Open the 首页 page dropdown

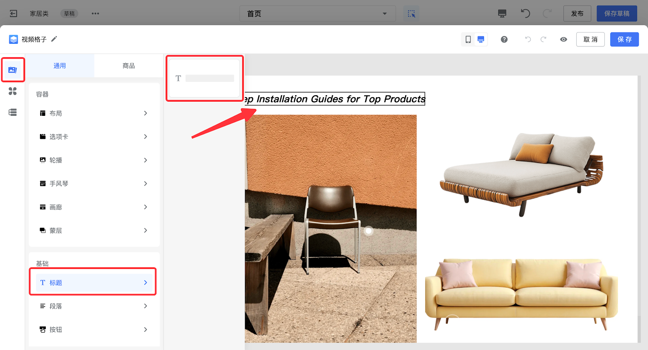coord(317,13)
